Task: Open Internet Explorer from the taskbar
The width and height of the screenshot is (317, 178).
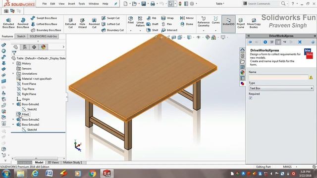Action: (x=35, y=174)
